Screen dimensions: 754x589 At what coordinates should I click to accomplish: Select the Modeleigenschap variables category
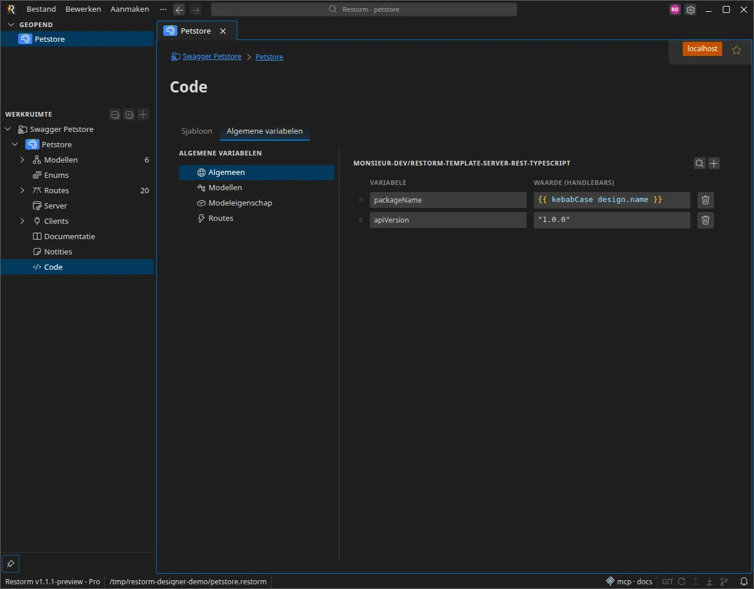click(x=256, y=203)
